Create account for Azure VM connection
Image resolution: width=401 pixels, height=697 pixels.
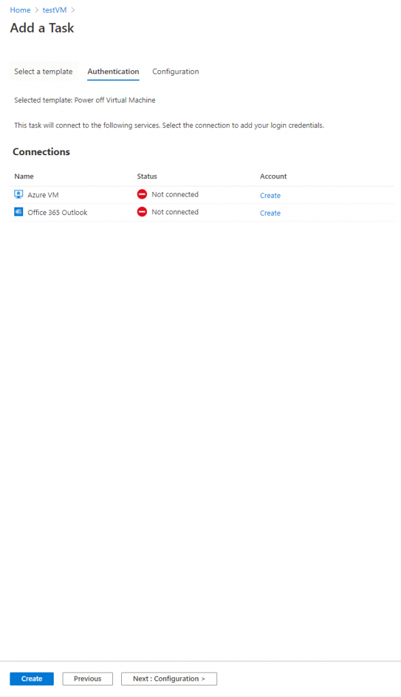270,195
